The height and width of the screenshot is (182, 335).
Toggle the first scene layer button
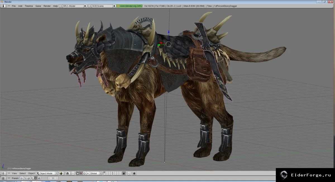104,173
